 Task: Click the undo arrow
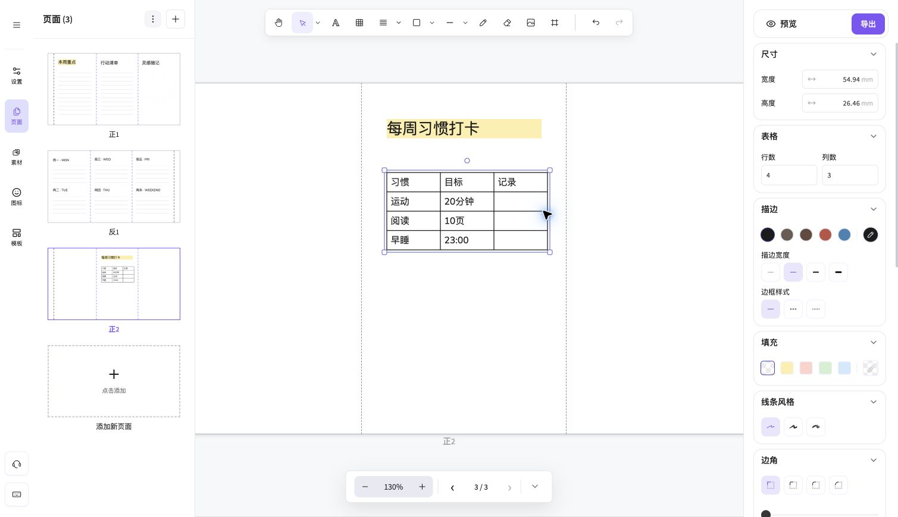coord(596,23)
